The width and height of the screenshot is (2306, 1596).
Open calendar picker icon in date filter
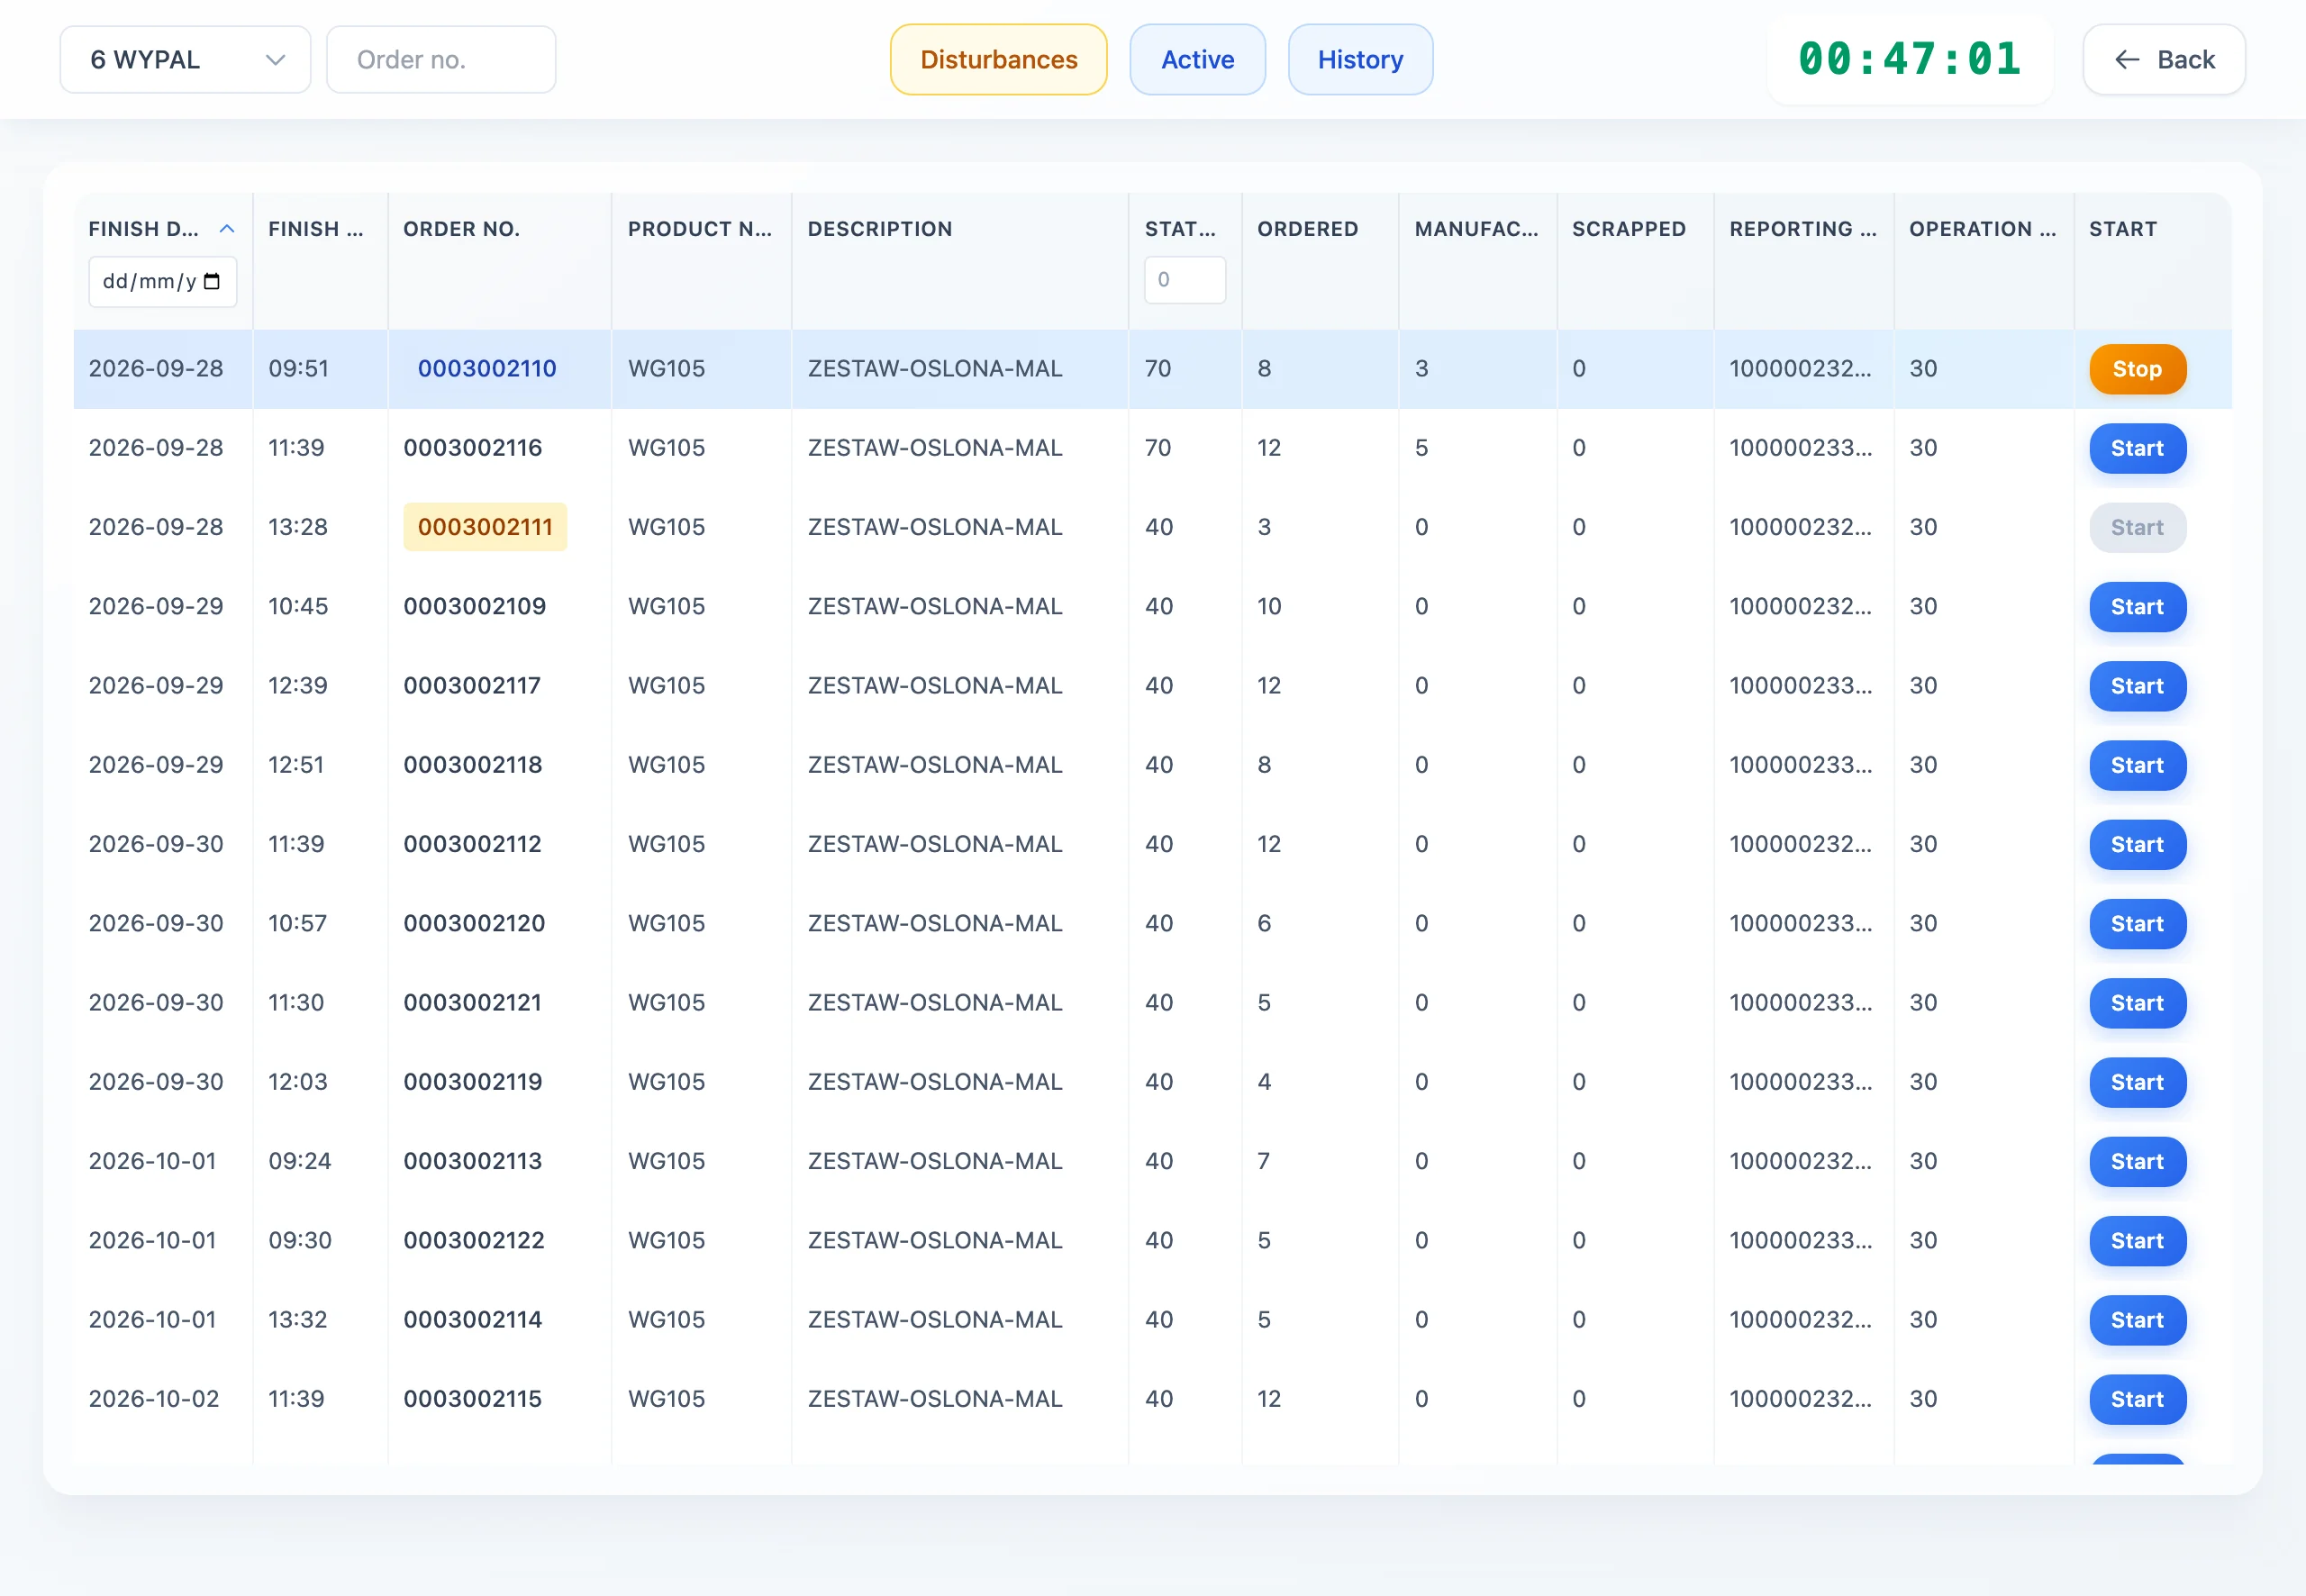coord(212,282)
